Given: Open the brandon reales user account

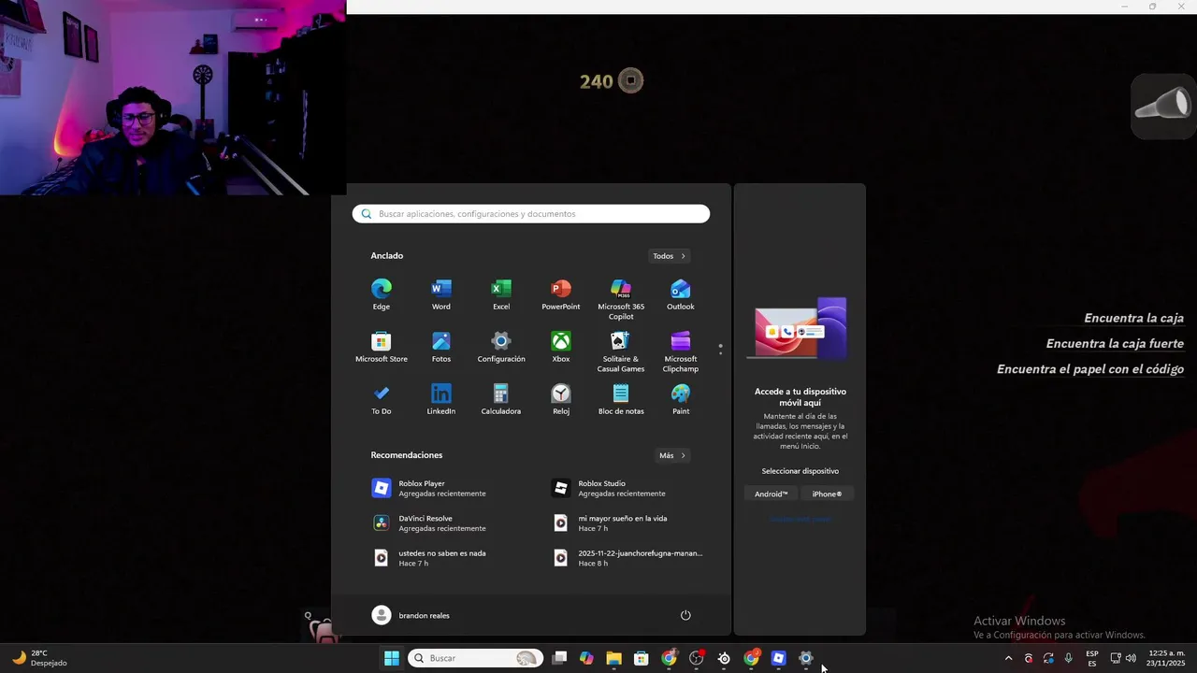Looking at the screenshot, I should pos(411,615).
